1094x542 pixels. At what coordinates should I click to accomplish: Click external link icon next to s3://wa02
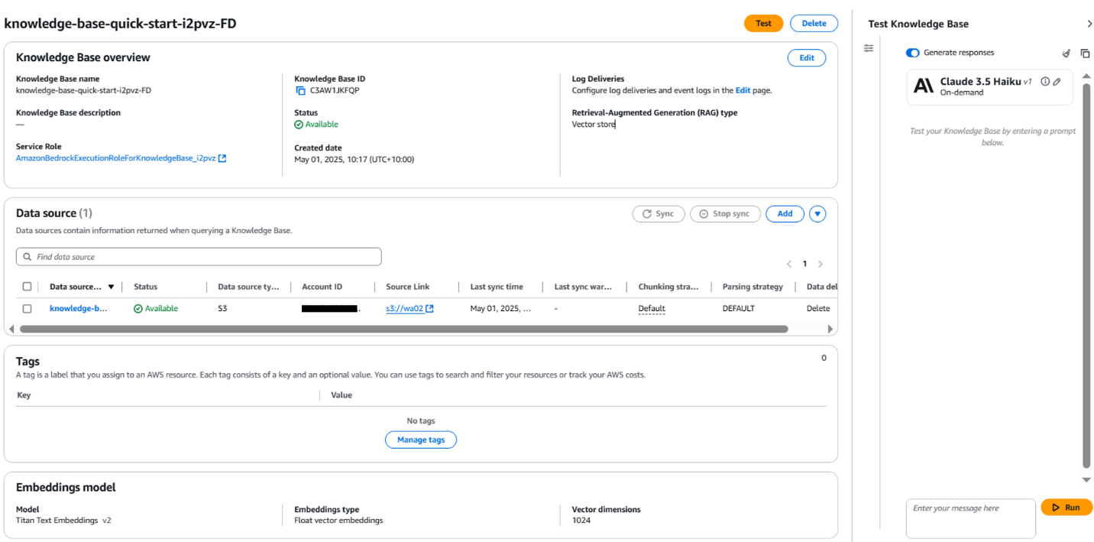430,309
